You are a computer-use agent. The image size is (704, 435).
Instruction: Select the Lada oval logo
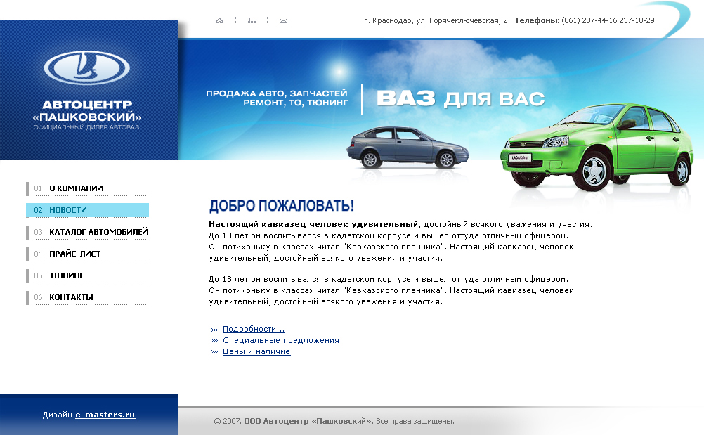point(89,69)
